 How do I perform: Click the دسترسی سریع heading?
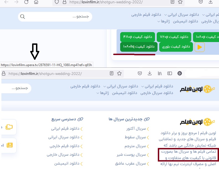coord(64,119)
